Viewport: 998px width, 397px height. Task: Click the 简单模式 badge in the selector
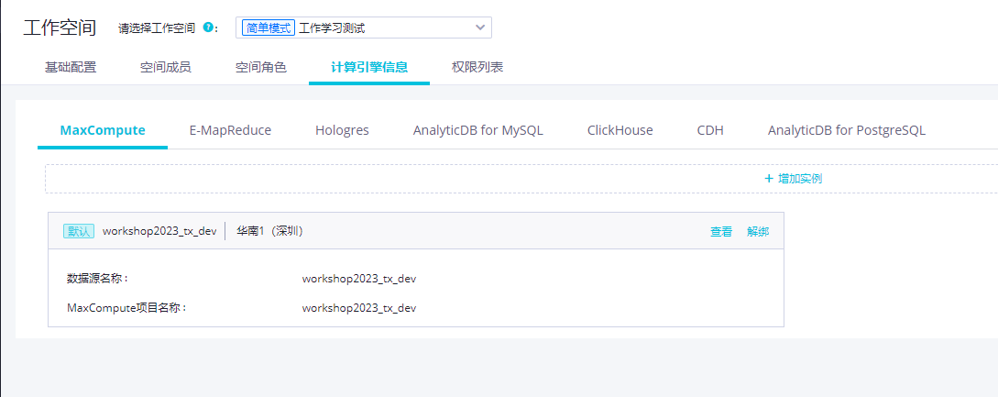point(269,28)
